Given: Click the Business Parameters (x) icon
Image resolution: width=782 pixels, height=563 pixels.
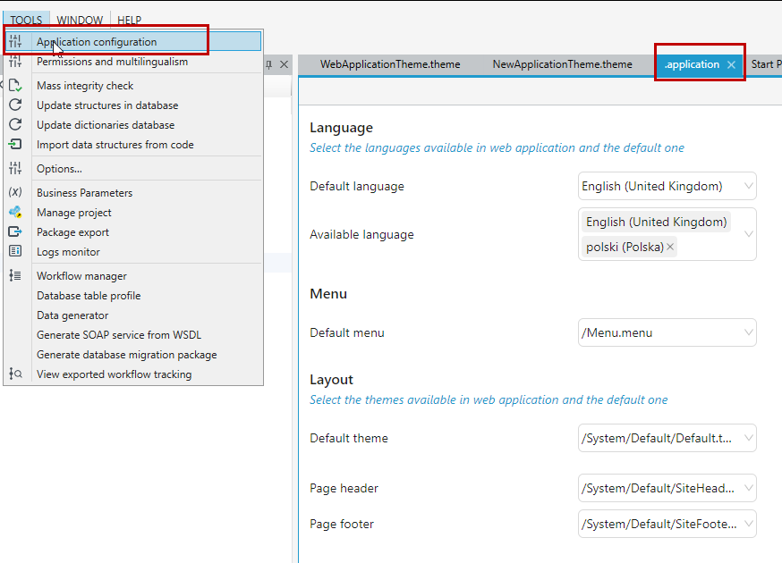Looking at the screenshot, I should click(15, 192).
